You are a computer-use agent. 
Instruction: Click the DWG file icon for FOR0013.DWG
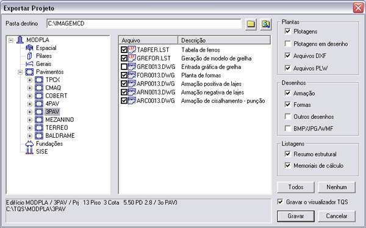(132, 75)
